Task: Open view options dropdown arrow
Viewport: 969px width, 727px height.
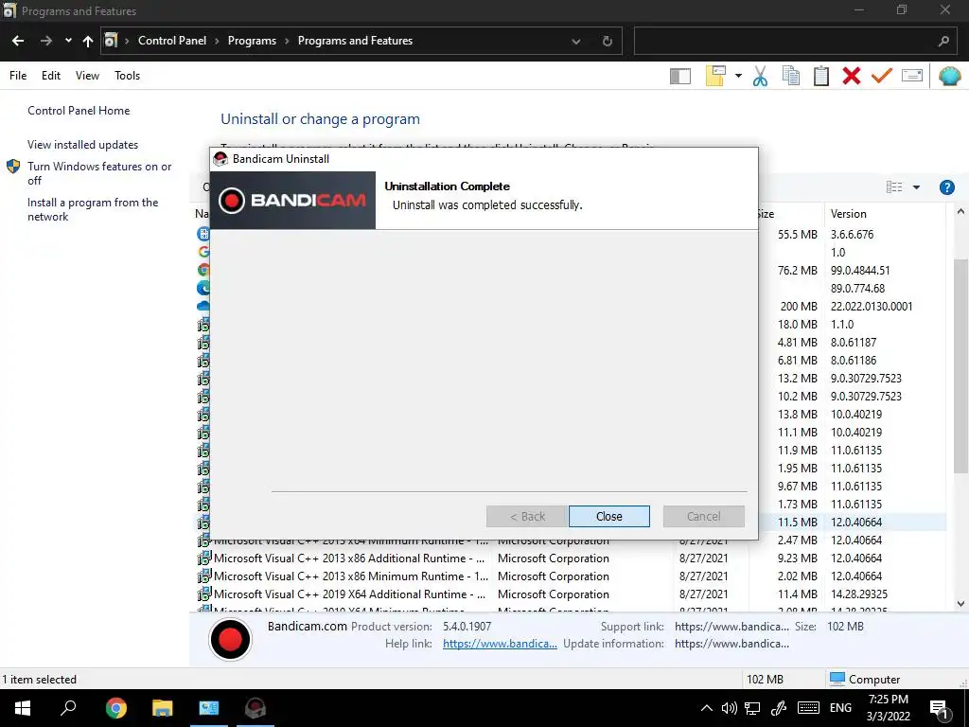Action: click(x=916, y=187)
